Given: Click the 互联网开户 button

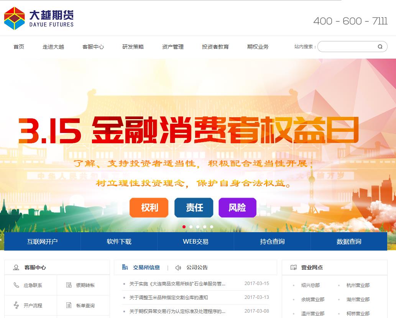Looking at the screenshot, I should pos(43,241).
